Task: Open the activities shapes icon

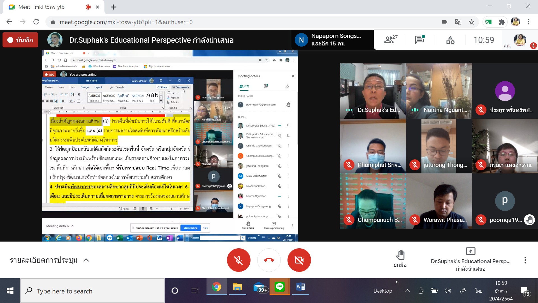Action: click(x=450, y=40)
